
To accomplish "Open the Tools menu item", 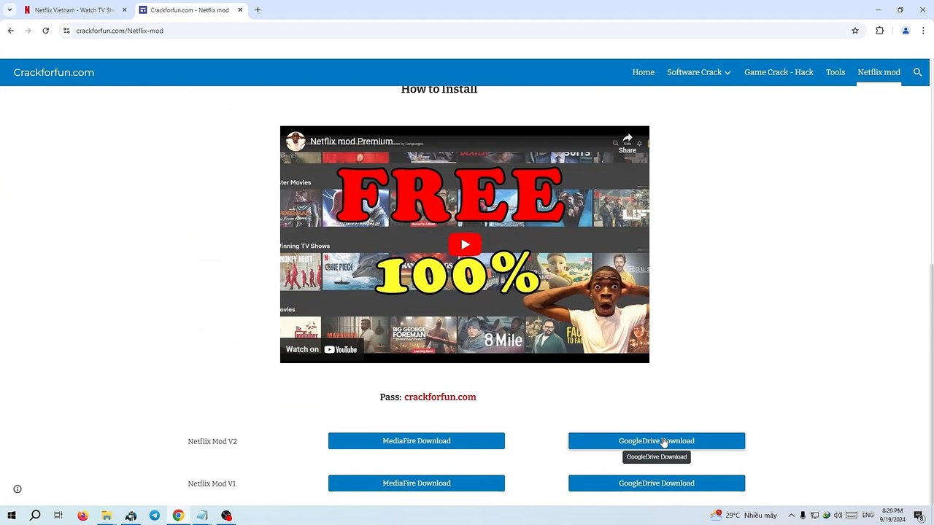I will (x=835, y=72).
